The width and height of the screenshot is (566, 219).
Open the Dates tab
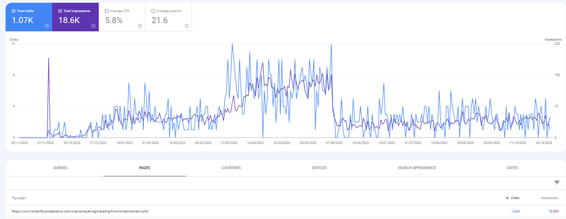(513, 168)
